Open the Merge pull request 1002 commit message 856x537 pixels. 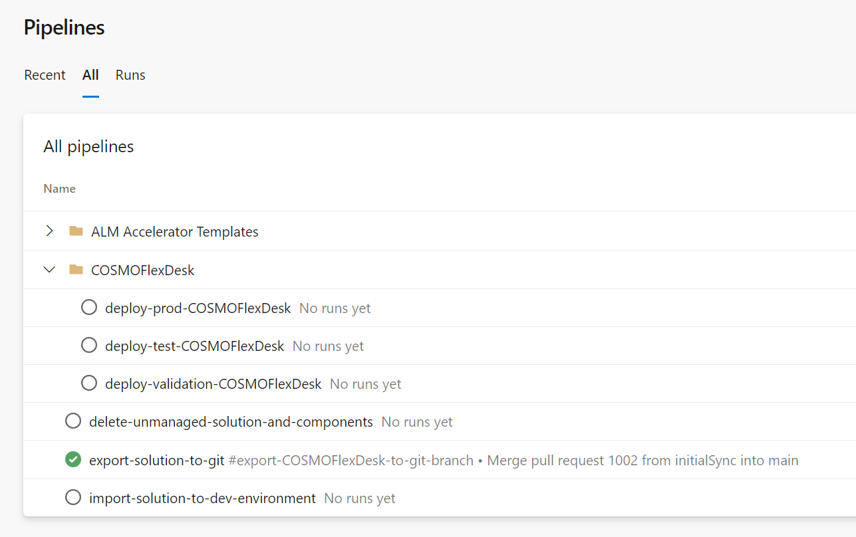[642, 459]
